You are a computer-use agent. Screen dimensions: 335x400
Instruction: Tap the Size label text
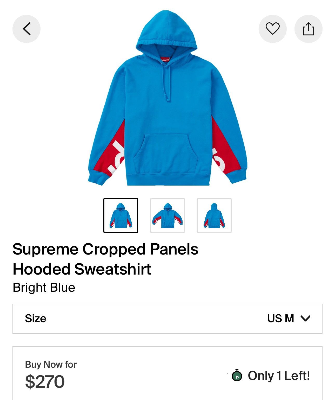(x=36, y=318)
